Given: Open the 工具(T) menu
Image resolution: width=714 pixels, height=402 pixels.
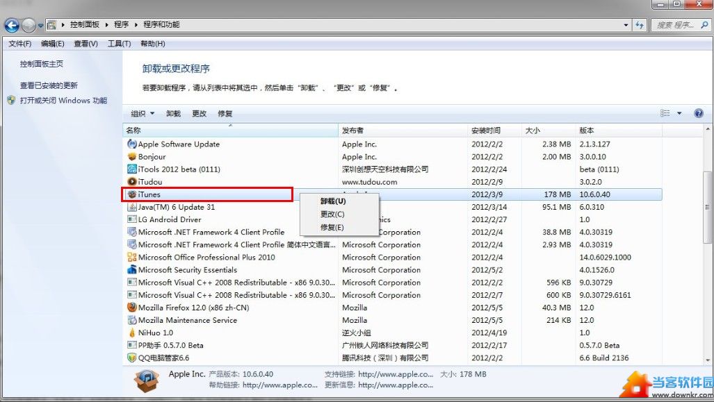Looking at the screenshot, I should click(119, 44).
